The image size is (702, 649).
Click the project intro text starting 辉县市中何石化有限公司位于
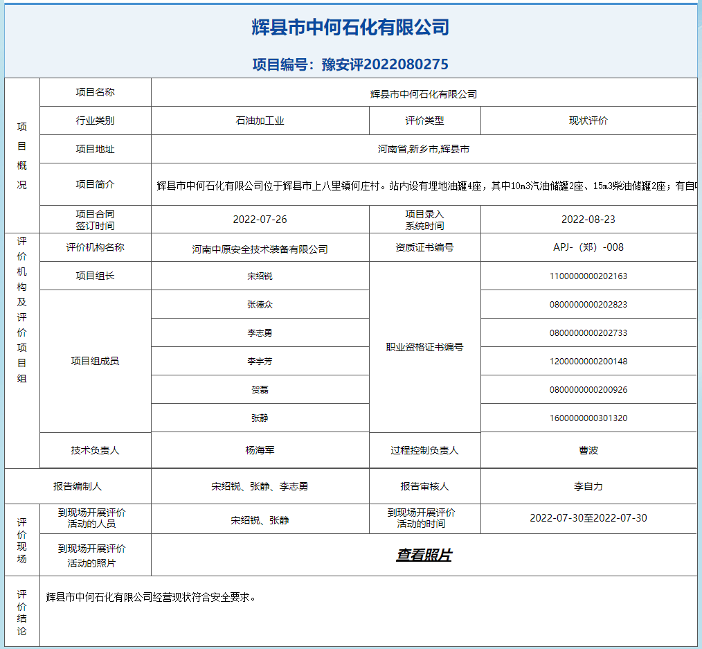[426, 186]
